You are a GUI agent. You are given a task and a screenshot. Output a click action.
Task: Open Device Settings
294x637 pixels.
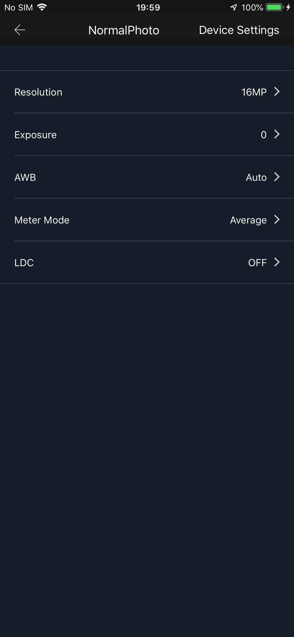(239, 30)
